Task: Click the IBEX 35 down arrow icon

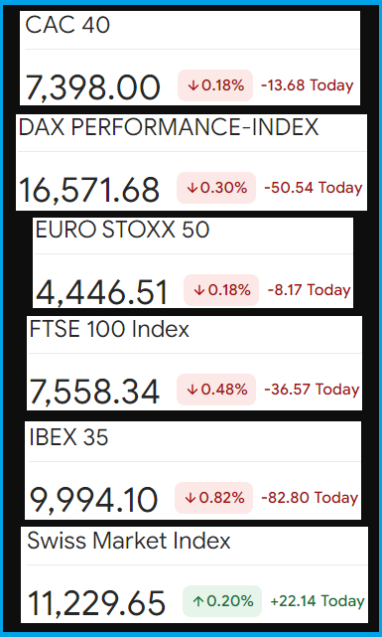Action: tap(191, 499)
